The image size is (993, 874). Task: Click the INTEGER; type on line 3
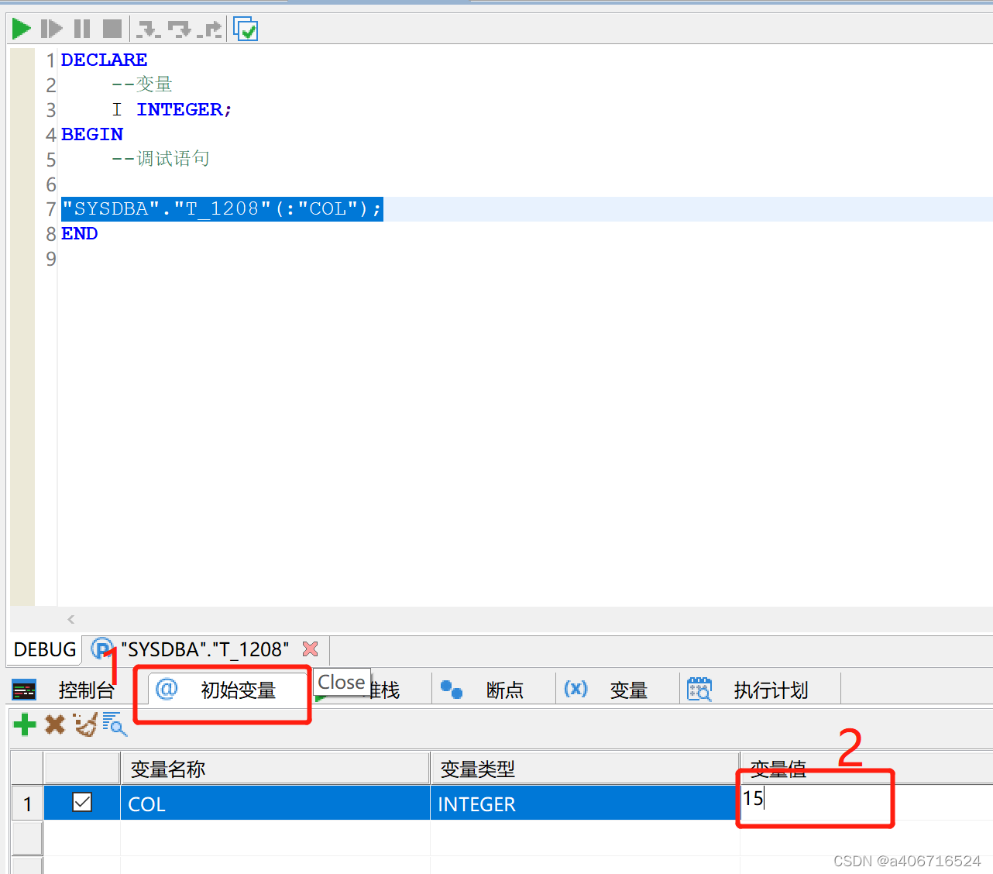pos(184,109)
